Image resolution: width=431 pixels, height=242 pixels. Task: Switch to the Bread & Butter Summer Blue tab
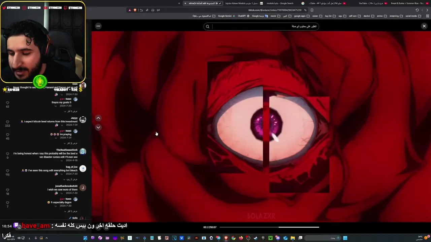(410, 3)
